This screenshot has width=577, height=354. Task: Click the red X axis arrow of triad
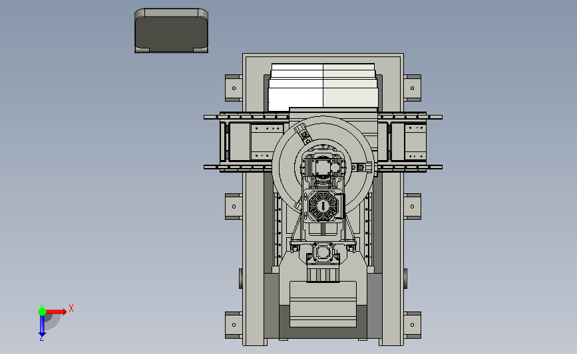57,311
